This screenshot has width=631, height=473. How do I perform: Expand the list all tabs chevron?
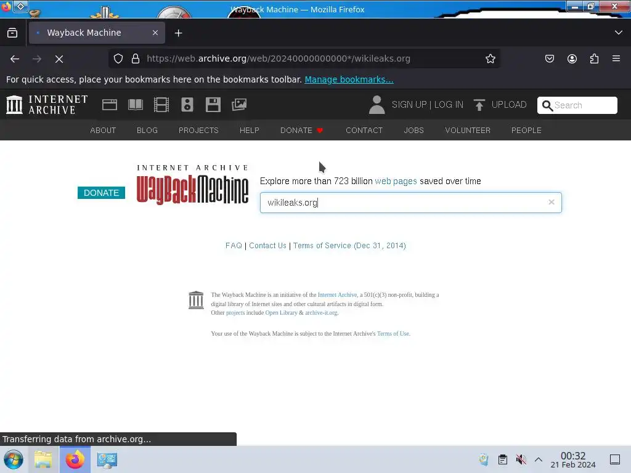pos(619,33)
